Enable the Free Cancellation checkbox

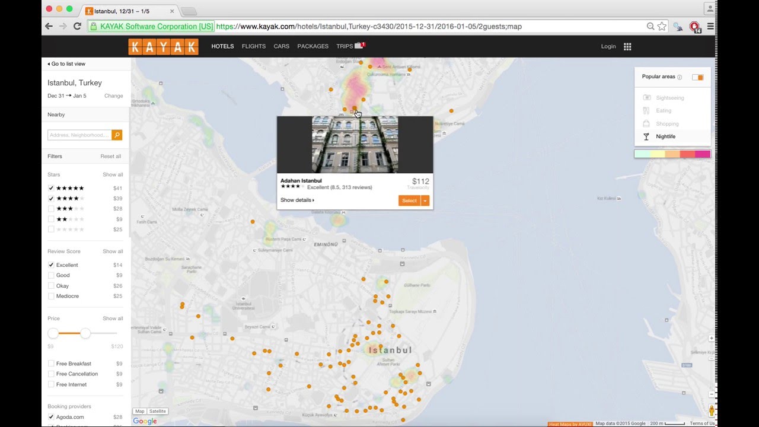[x=51, y=374]
